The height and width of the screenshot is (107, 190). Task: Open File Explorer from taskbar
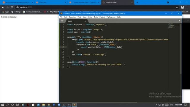[x=44, y=105]
